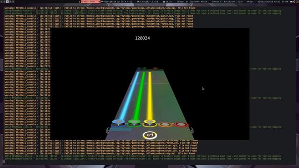299x168 pixels.
Task: Click the Home disk usage indicator
Action: pos(227,1)
